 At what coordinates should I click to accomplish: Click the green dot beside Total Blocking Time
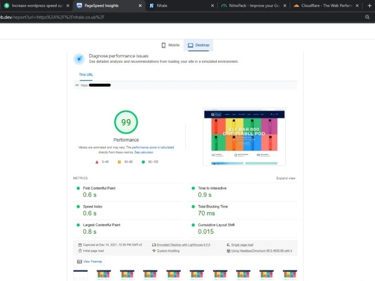coord(193,207)
